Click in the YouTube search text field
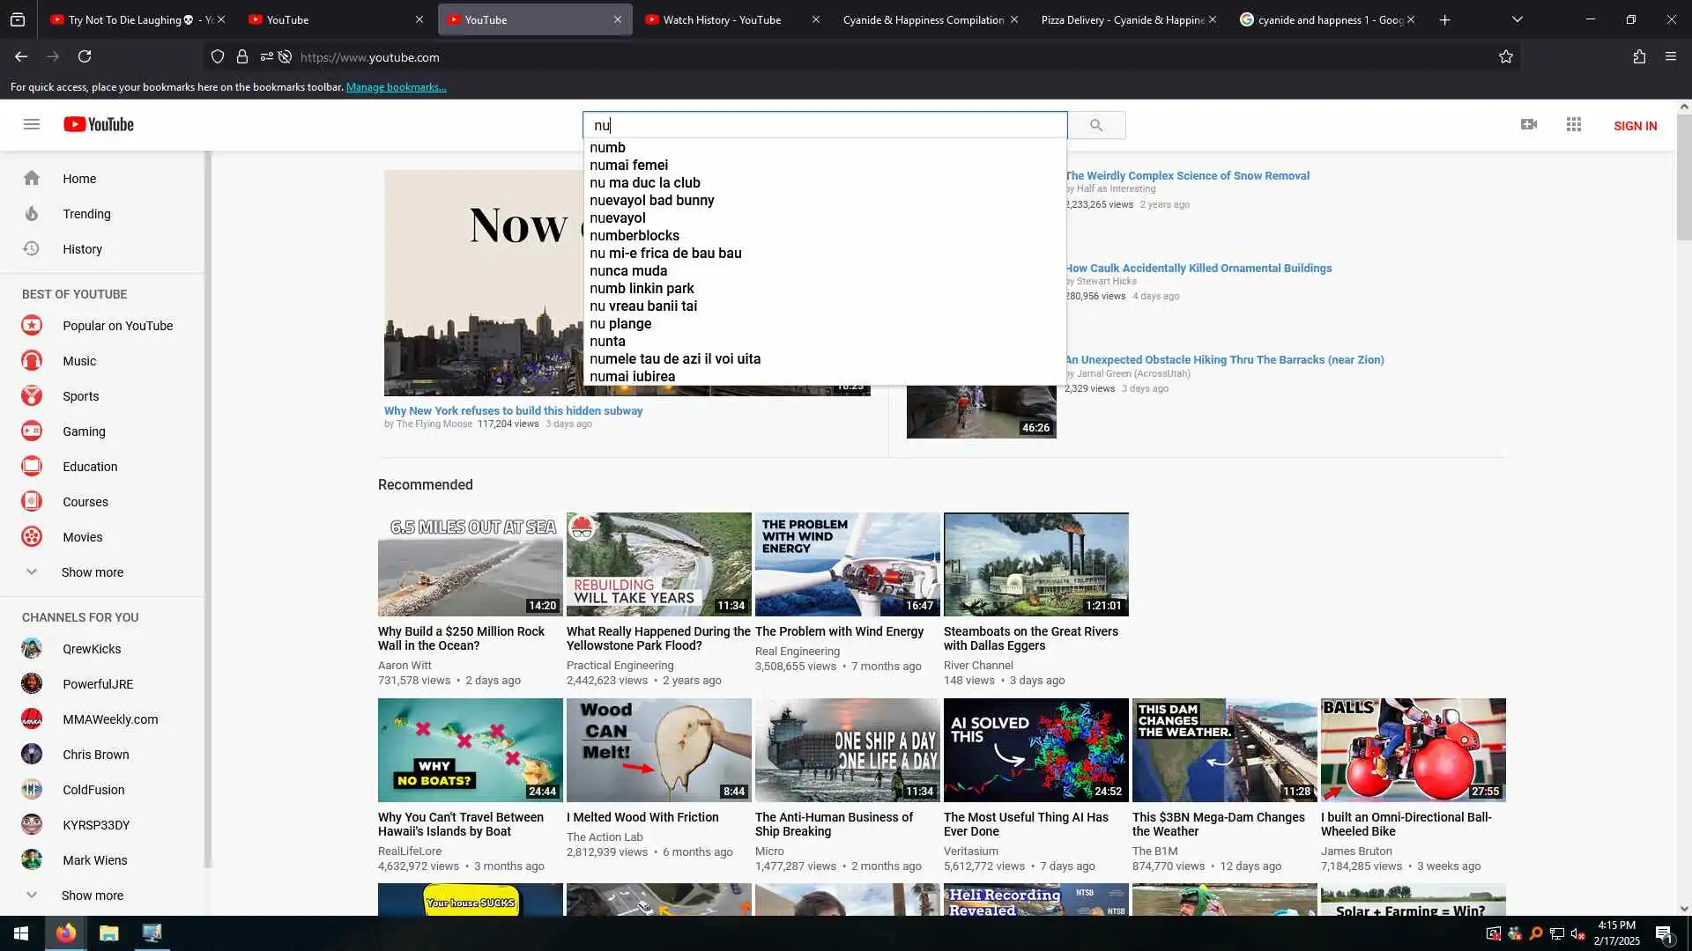 [x=824, y=125]
